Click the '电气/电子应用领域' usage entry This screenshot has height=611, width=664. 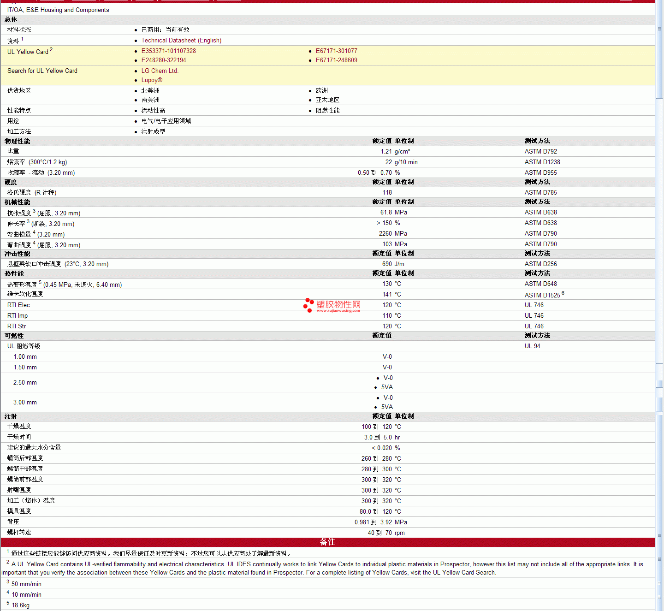[x=166, y=121]
